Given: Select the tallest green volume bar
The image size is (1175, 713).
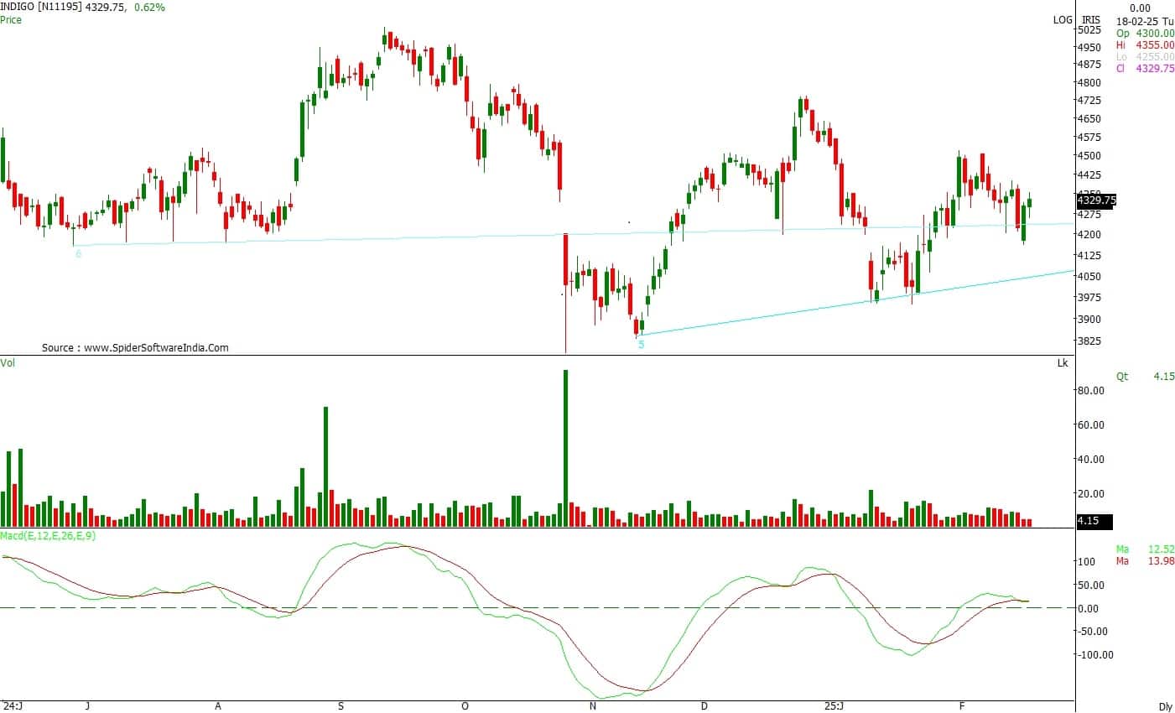Looking at the screenshot, I should click(565, 448).
